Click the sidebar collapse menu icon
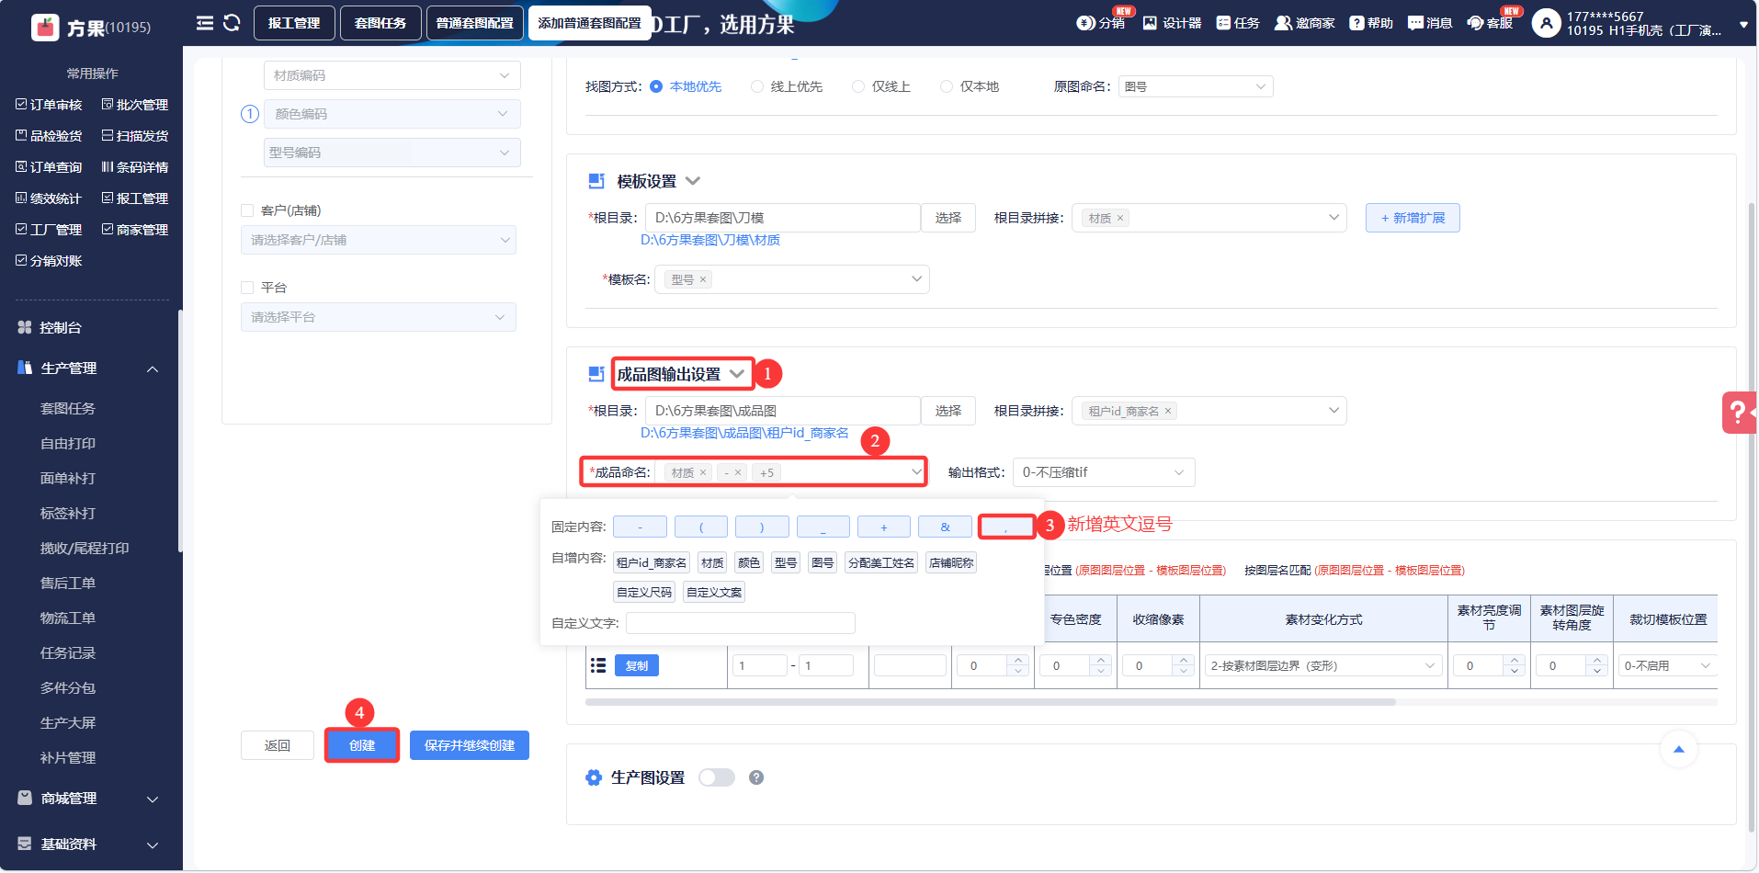The height and width of the screenshot is (873, 1759). pyautogui.click(x=205, y=23)
